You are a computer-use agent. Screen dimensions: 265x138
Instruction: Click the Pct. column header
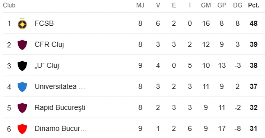(x=254, y=5)
